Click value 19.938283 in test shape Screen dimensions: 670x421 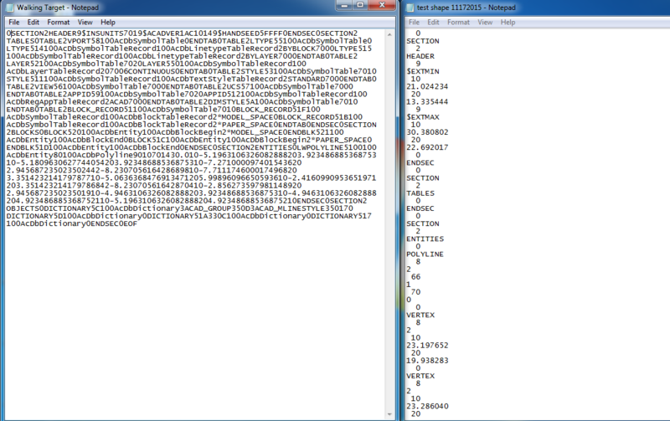click(x=427, y=361)
